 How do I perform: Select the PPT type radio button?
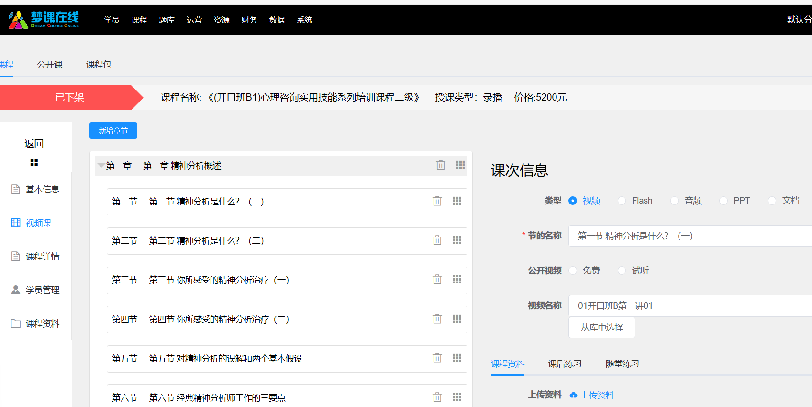[x=723, y=201]
